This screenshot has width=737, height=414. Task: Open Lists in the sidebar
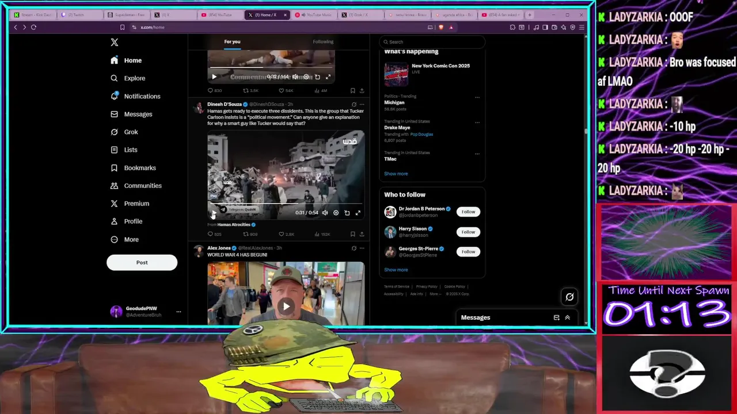tap(124, 149)
